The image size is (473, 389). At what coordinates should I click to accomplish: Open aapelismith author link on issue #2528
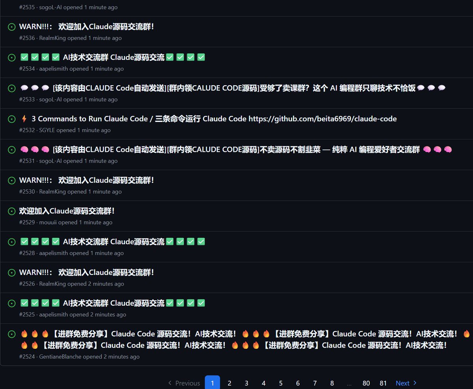click(54, 254)
